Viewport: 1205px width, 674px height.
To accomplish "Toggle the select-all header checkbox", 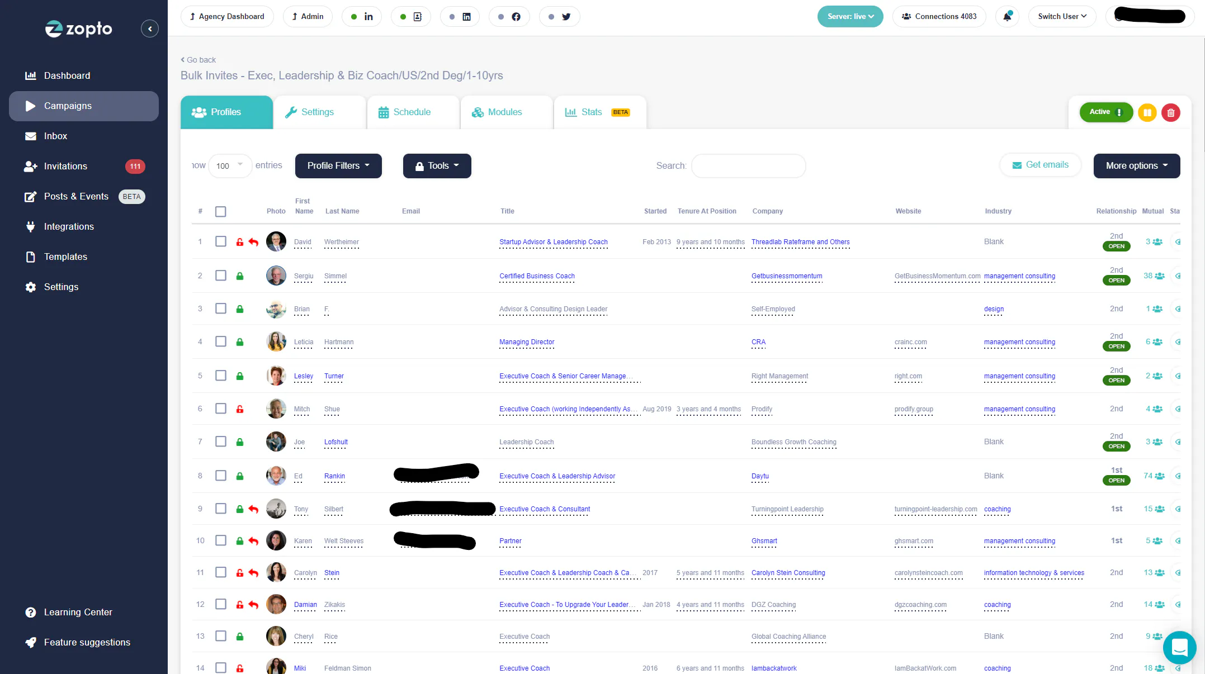I will 220,211.
